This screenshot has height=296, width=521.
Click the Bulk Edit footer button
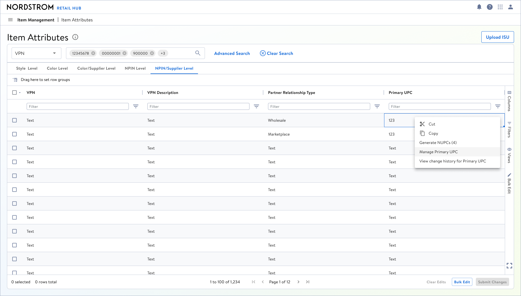click(x=462, y=282)
